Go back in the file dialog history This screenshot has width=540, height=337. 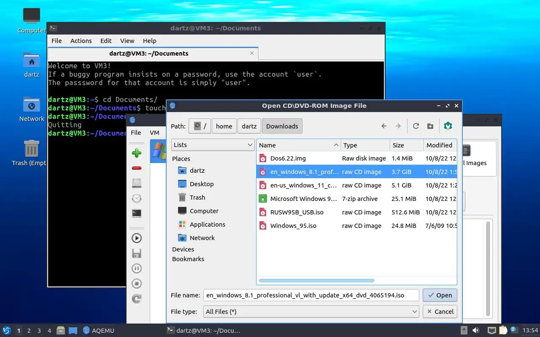[x=384, y=126]
